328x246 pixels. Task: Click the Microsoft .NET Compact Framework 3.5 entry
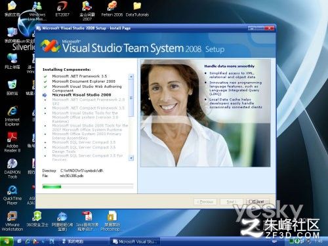click(88, 108)
